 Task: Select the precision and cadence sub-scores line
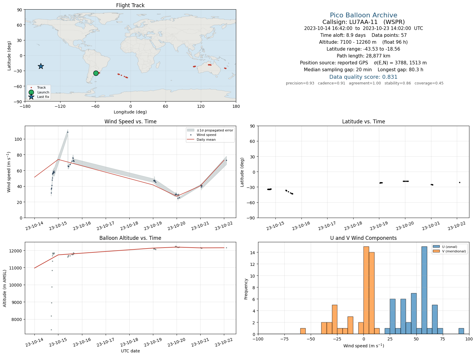365,83
